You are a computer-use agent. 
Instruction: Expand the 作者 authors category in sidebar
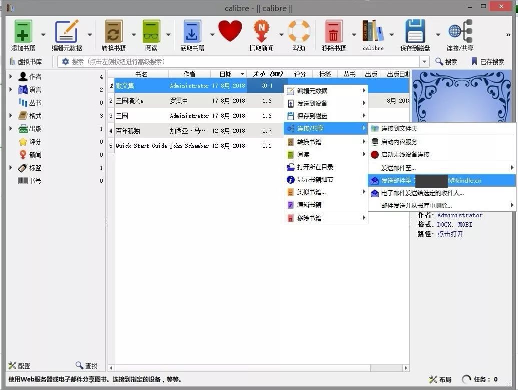point(11,76)
